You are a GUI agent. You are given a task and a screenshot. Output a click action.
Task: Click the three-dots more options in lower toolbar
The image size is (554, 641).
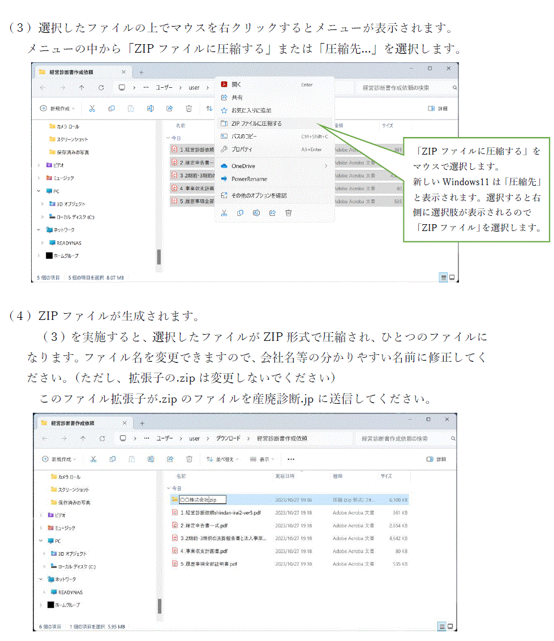291,459
